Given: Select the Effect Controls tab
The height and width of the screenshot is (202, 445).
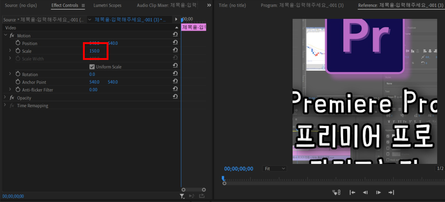Looking at the screenshot, I should pyautogui.click(x=65, y=6).
